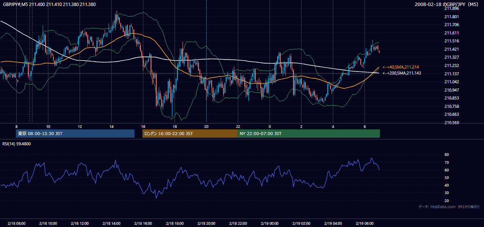484x227 pixels.
Task: Select the orange 40 SMA label 211.214
Action: coord(401,67)
